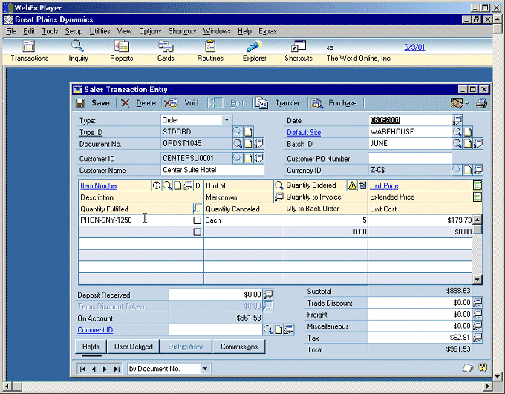Click line items scroll down arrow
Image resolution: width=505 pixels, height=394 pixels.
(x=478, y=279)
